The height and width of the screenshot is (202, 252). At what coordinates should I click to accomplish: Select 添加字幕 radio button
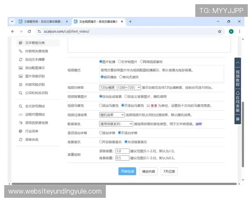[x=101, y=133]
